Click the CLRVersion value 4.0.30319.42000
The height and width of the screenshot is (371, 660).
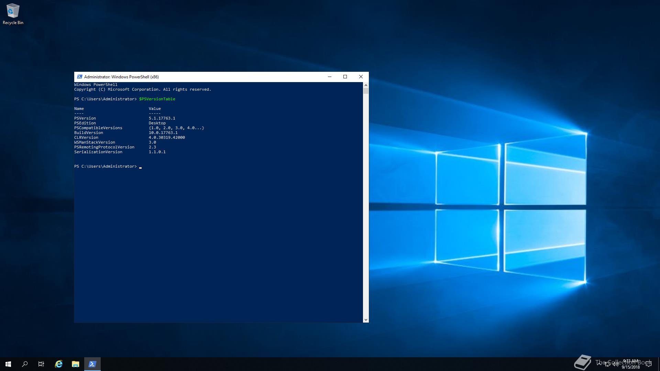pyautogui.click(x=167, y=137)
